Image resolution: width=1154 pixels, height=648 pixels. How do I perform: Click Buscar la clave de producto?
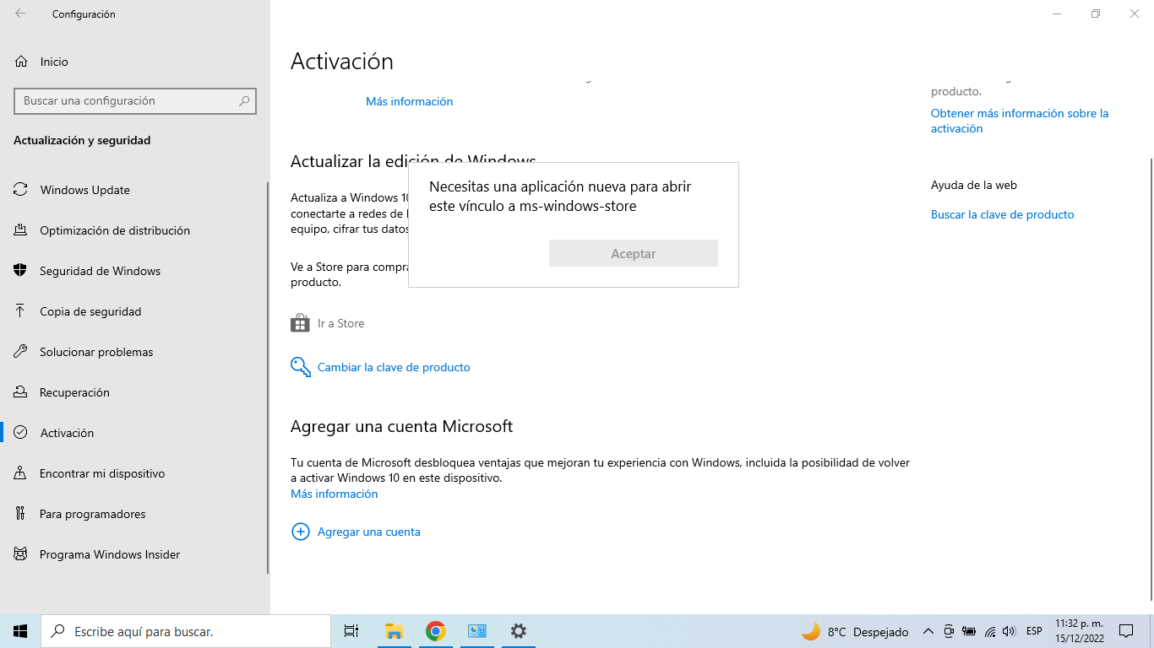point(1002,214)
